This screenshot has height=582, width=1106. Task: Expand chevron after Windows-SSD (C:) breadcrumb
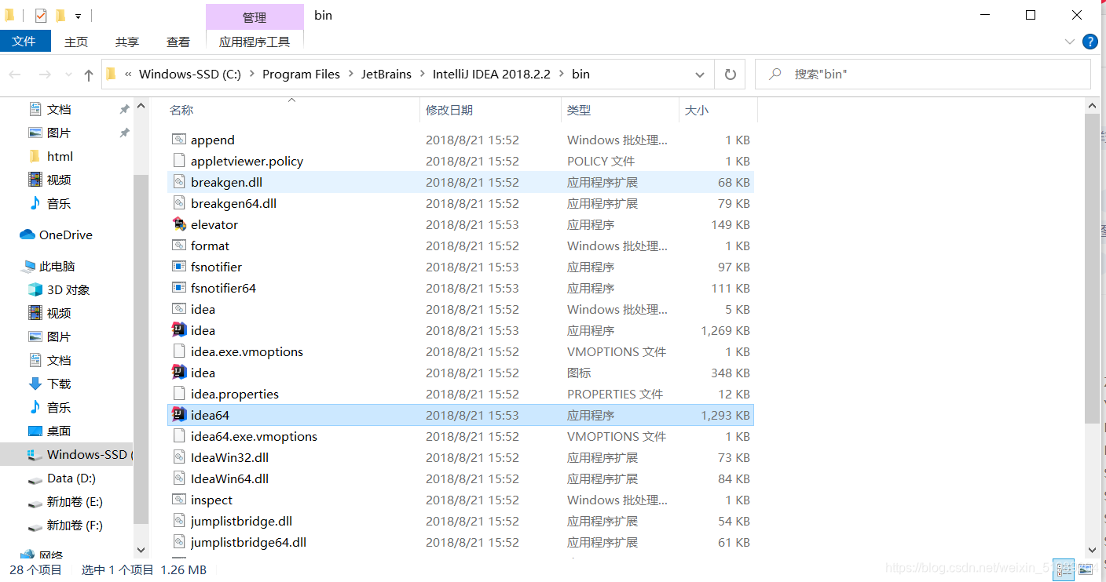click(x=252, y=75)
